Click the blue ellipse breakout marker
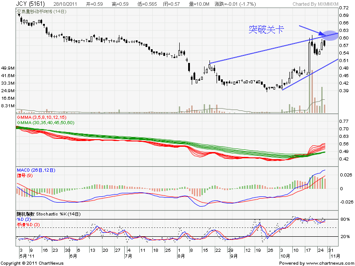The height and width of the screenshot is (266, 355). pyautogui.click(x=328, y=34)
